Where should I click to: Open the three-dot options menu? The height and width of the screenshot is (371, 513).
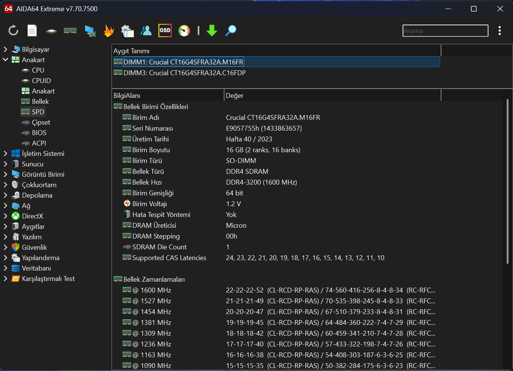(x=500, y=31)
